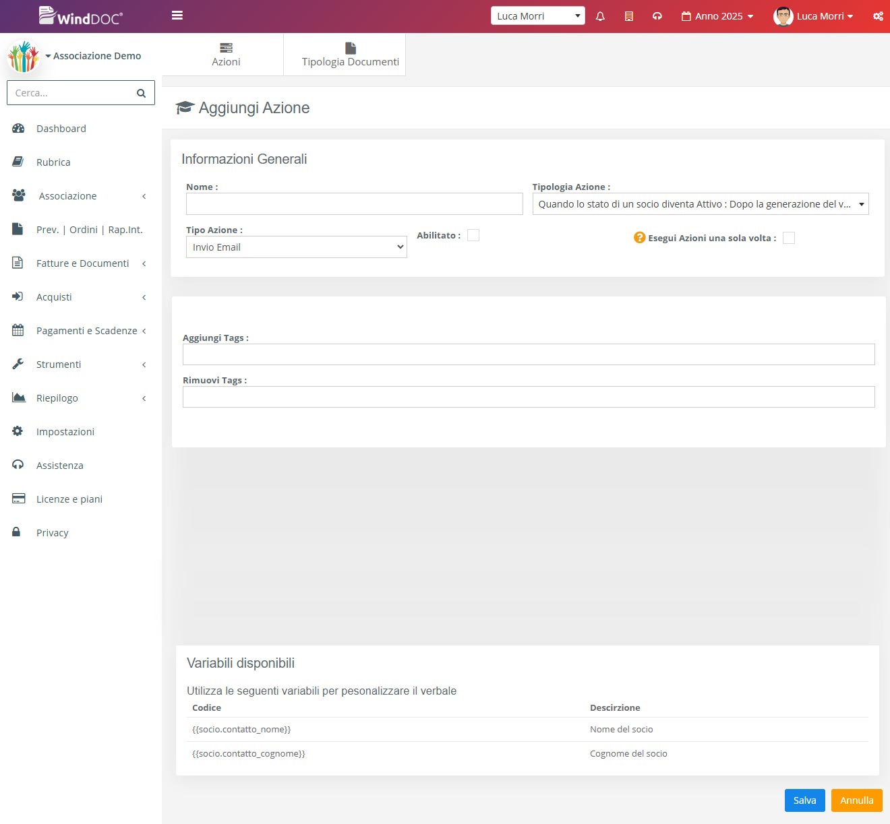This screenshot has height=824, width=890.
Task: Click the Salva button
Action: (804, 800)
